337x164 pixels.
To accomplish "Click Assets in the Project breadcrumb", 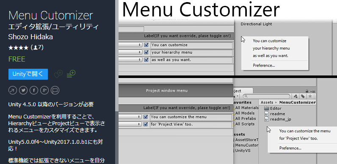I will pyautogui.click(x=267, y=102).
